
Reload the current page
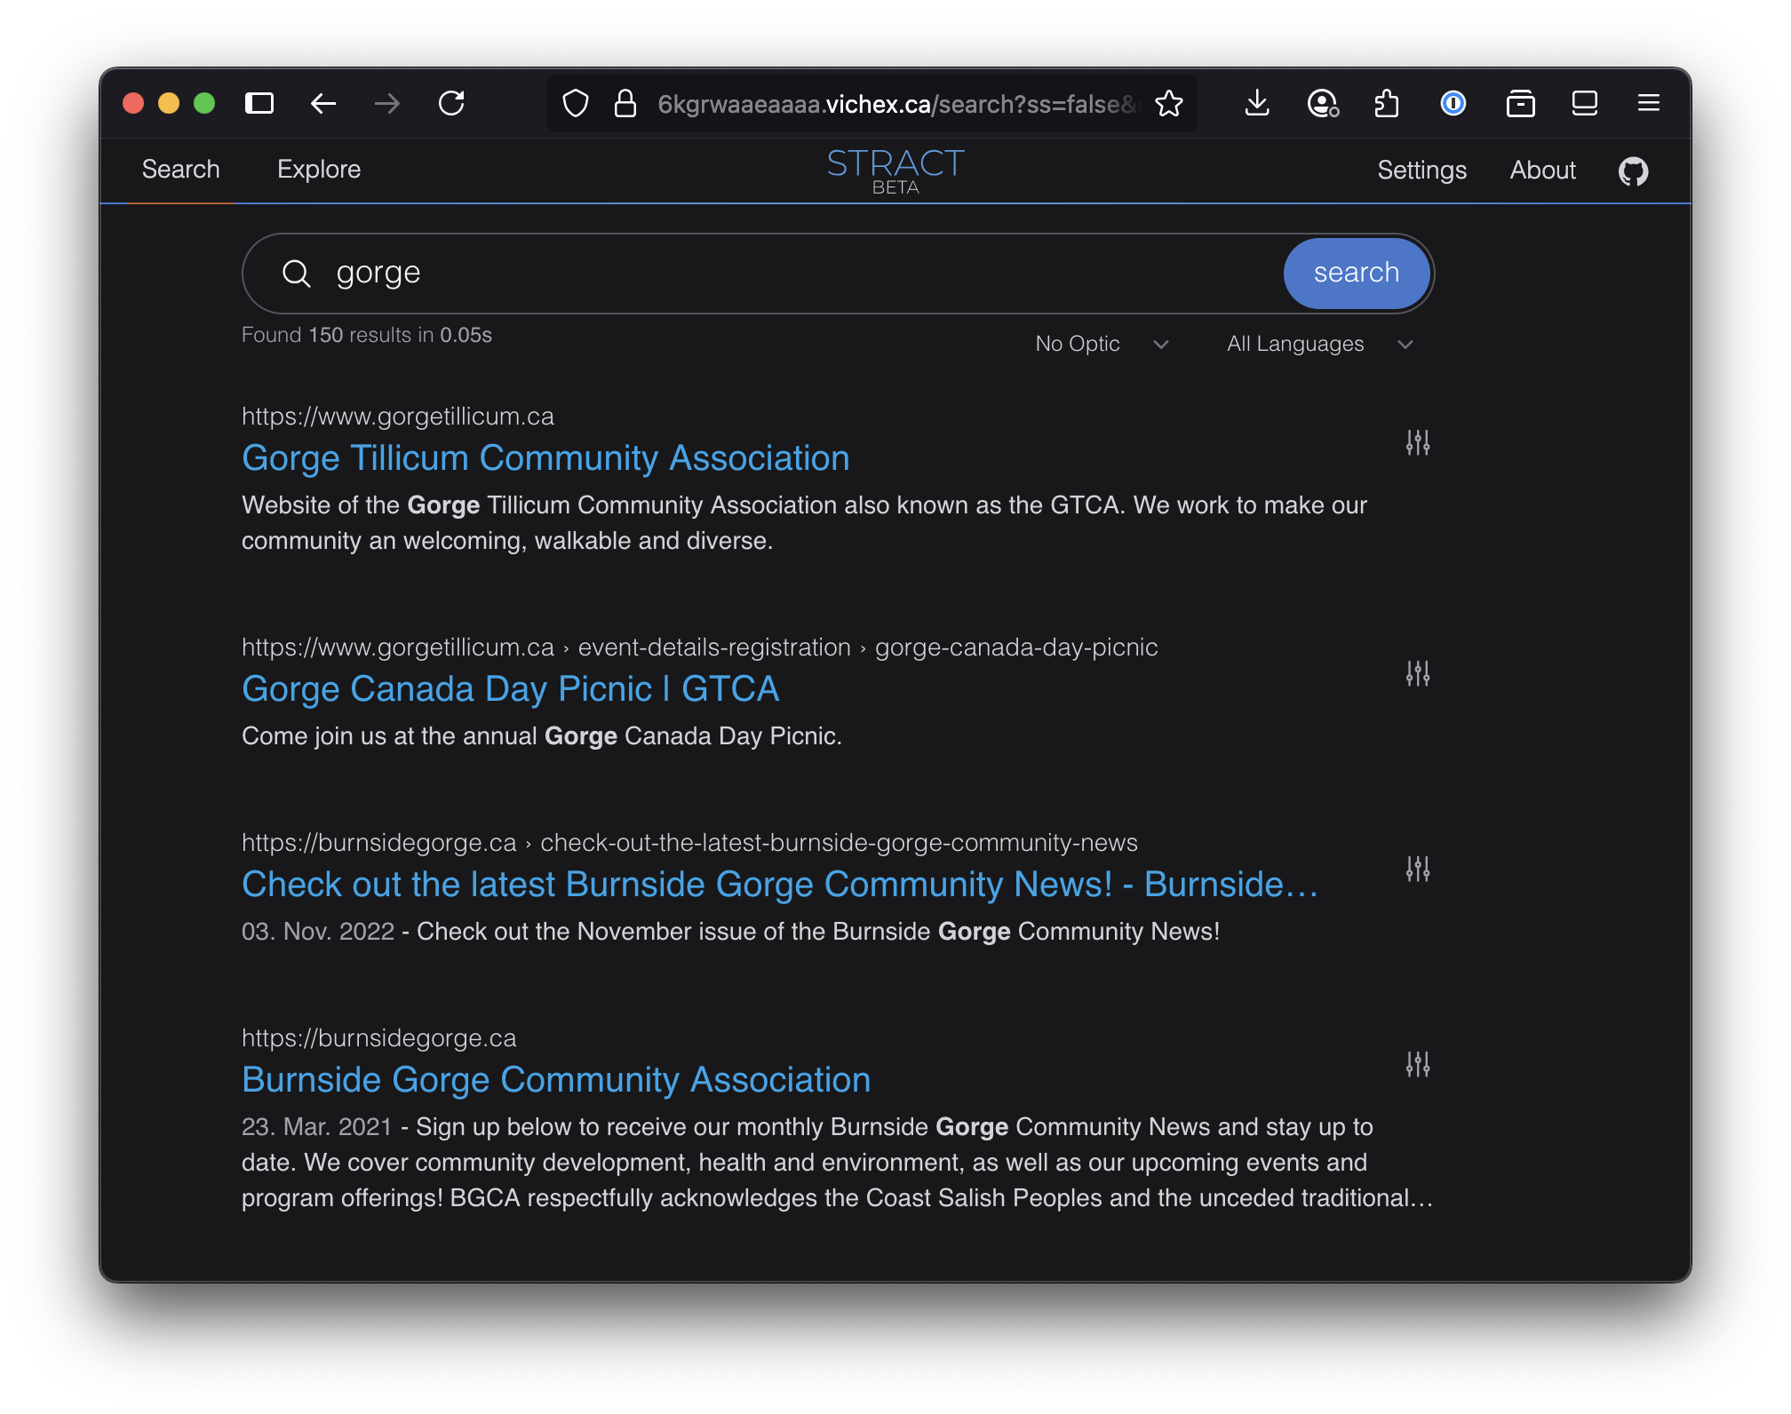pos(451,104)
